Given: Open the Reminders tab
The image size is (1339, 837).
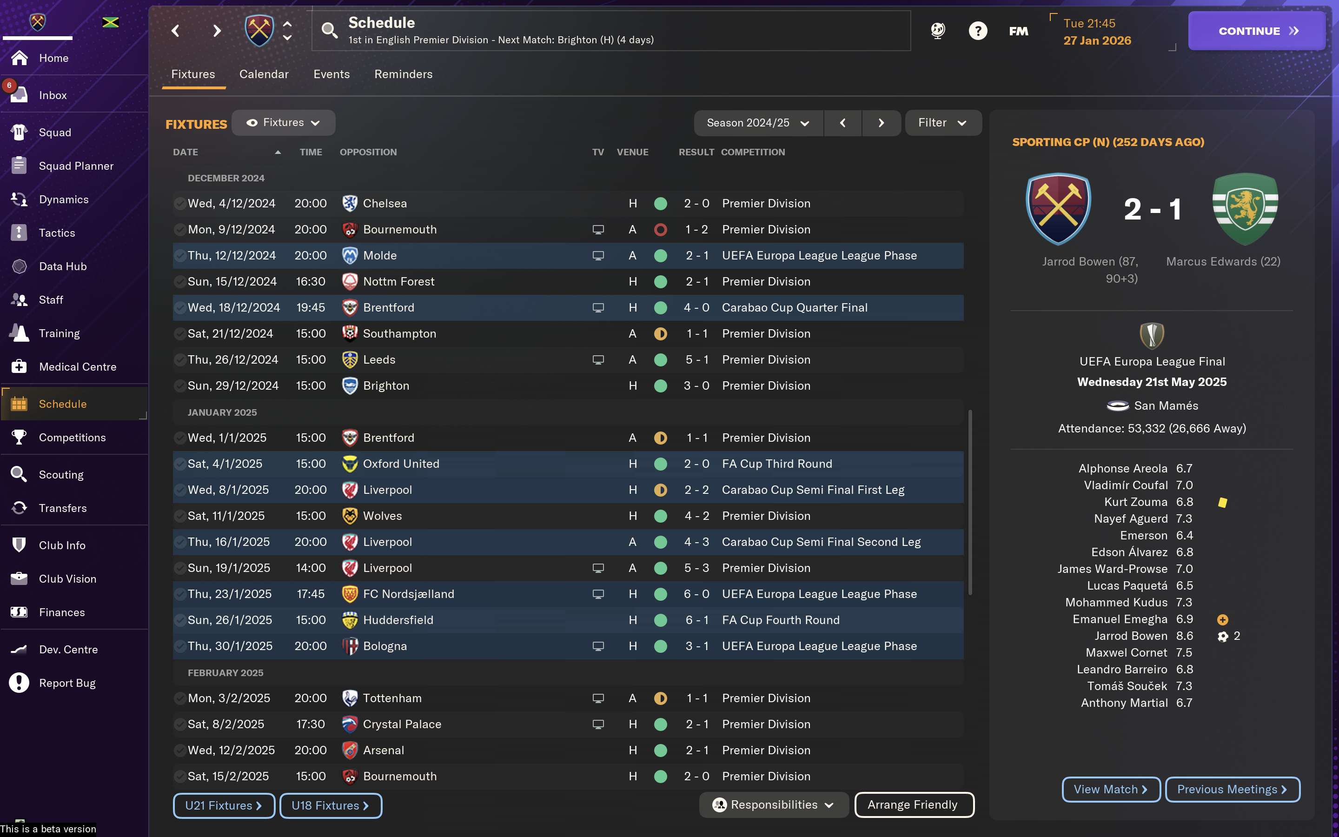Looking at the screenshot, I should point(404,74).
